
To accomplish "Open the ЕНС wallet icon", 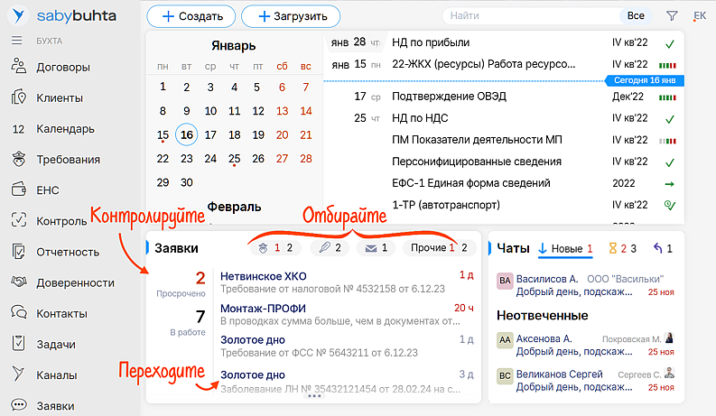I will pos(18,190).
